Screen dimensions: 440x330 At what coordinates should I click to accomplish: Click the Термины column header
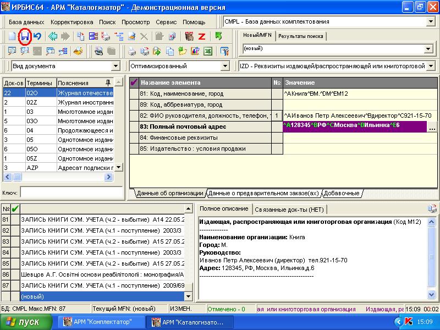pos(41,83)
